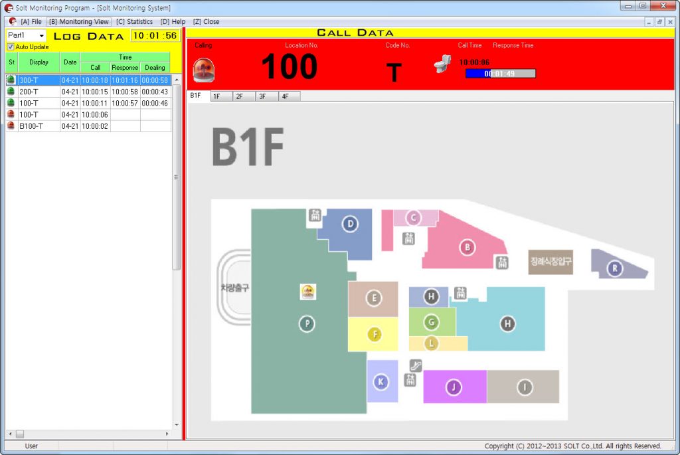Screen dimensions: 680x455
Task: Click the toilet icon in Call Data
Action: [443, 64]
